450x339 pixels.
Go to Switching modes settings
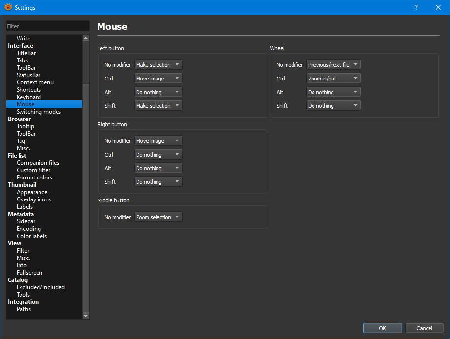click(39, 112)
